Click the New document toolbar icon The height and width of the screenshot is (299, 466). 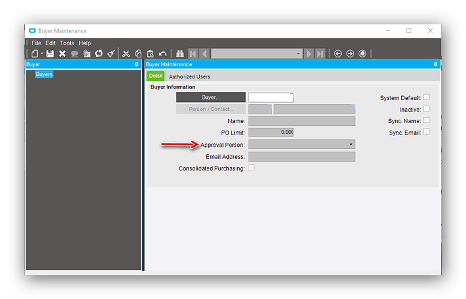pyautogui.click(x=34, y=53)
